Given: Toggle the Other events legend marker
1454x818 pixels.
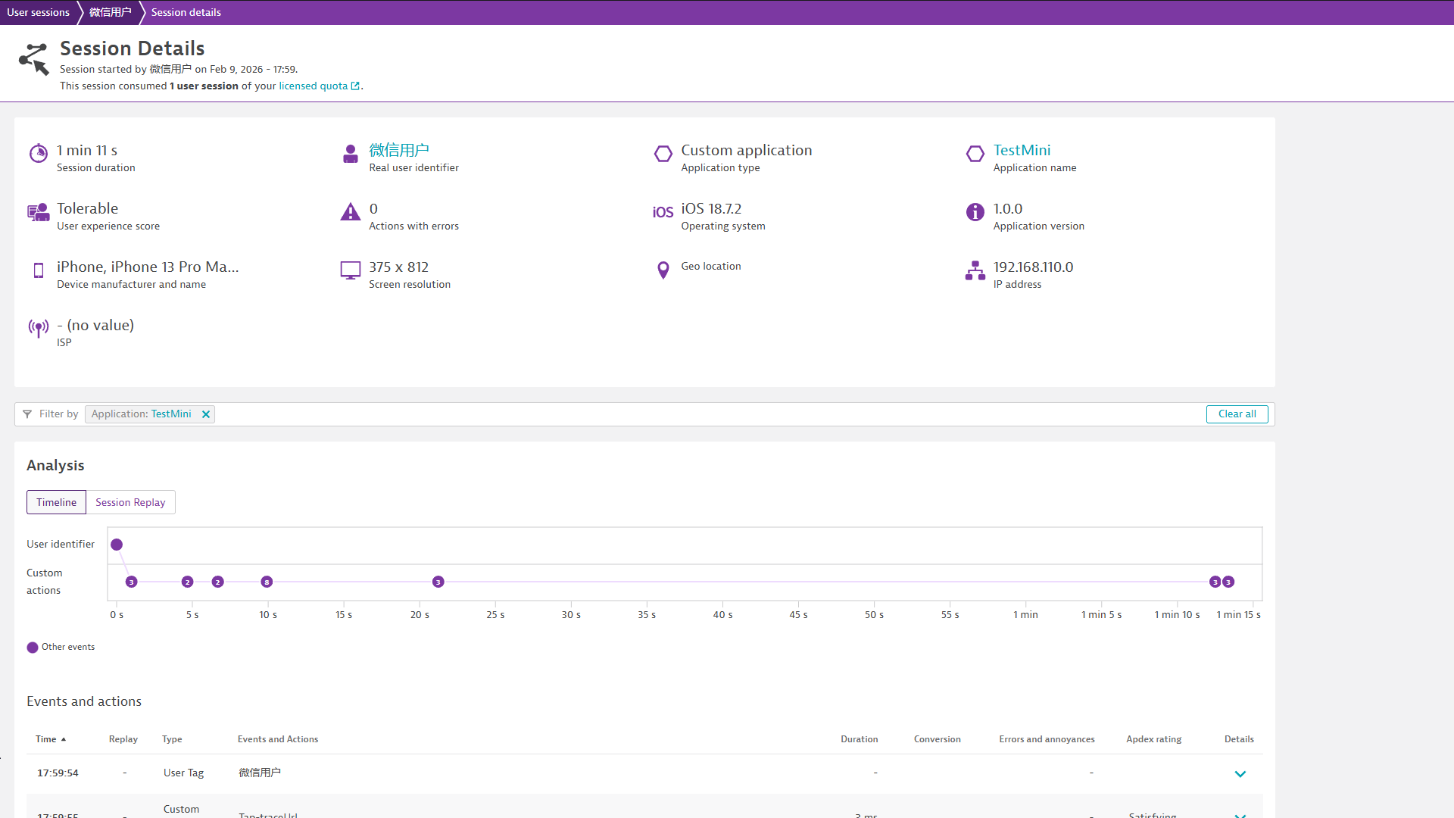Looking at the screenshot, I should coord(33,648).
